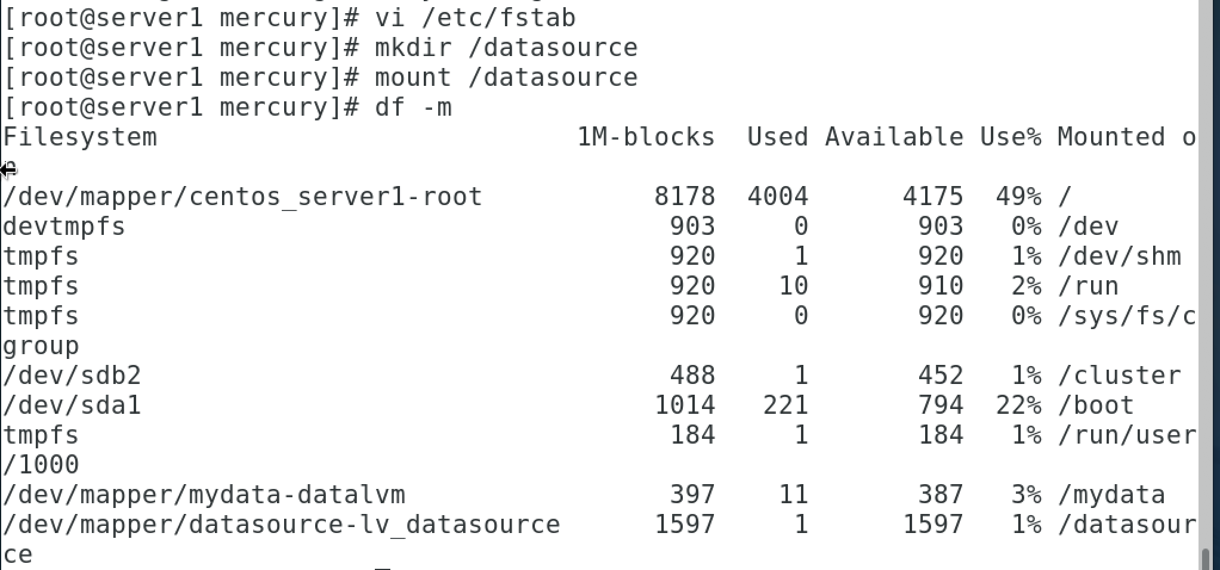Click the '1M-blocks' column header

pos(646,137)
